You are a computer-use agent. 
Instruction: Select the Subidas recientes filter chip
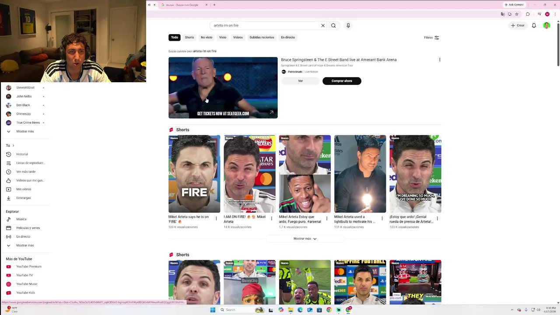pyautogui.click(x=262, y=37)
